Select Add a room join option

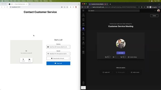click(x=135, y=72)
